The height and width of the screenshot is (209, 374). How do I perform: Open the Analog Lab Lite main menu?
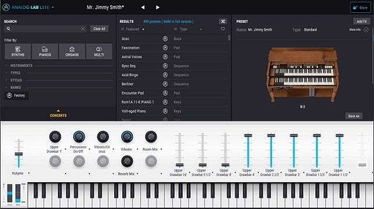(28, 8)
